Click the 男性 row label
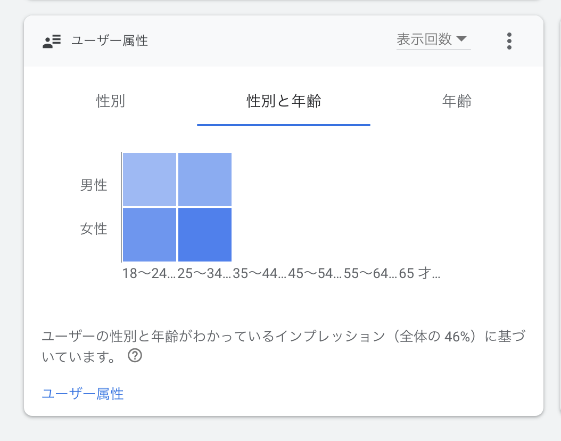Screen dimensions: 561x441 [x=94, y=185]
